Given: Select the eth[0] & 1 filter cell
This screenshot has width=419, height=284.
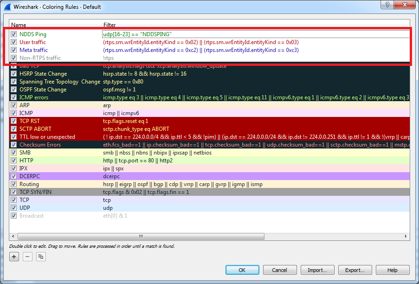Looking at the screenshot, I should [115, 216].
